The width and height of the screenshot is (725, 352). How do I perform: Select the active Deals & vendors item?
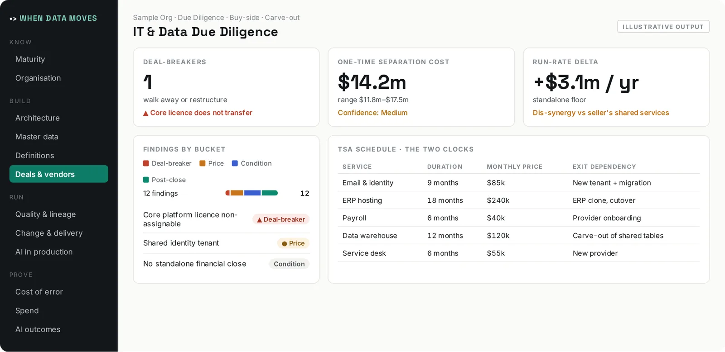click(59, 174)
